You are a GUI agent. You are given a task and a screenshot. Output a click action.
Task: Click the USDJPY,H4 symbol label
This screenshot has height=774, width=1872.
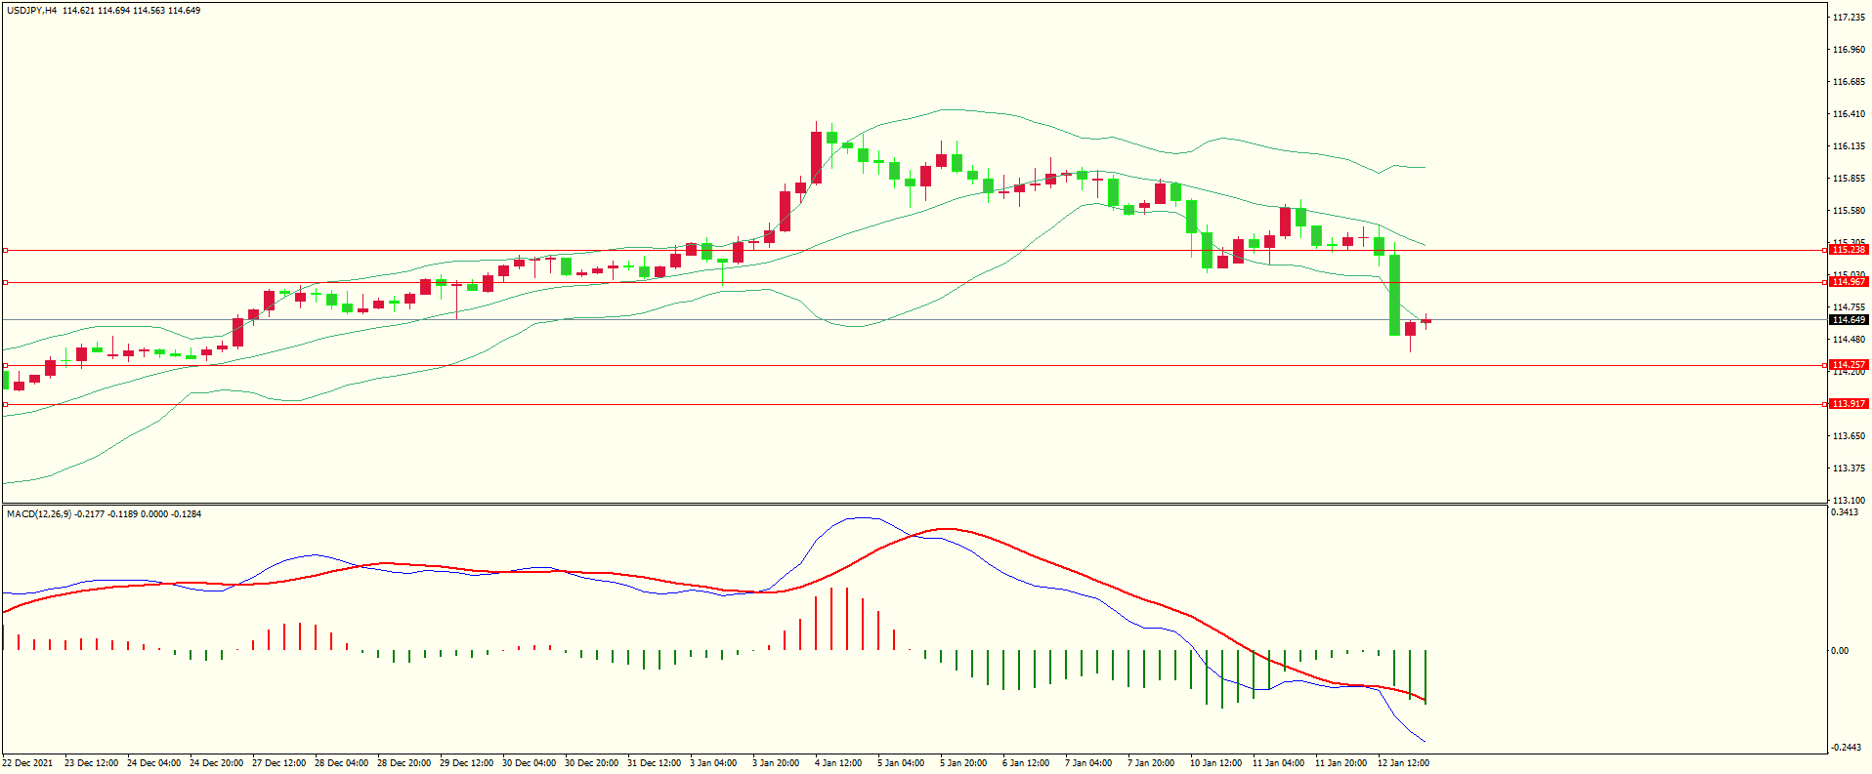click(31, 11)
